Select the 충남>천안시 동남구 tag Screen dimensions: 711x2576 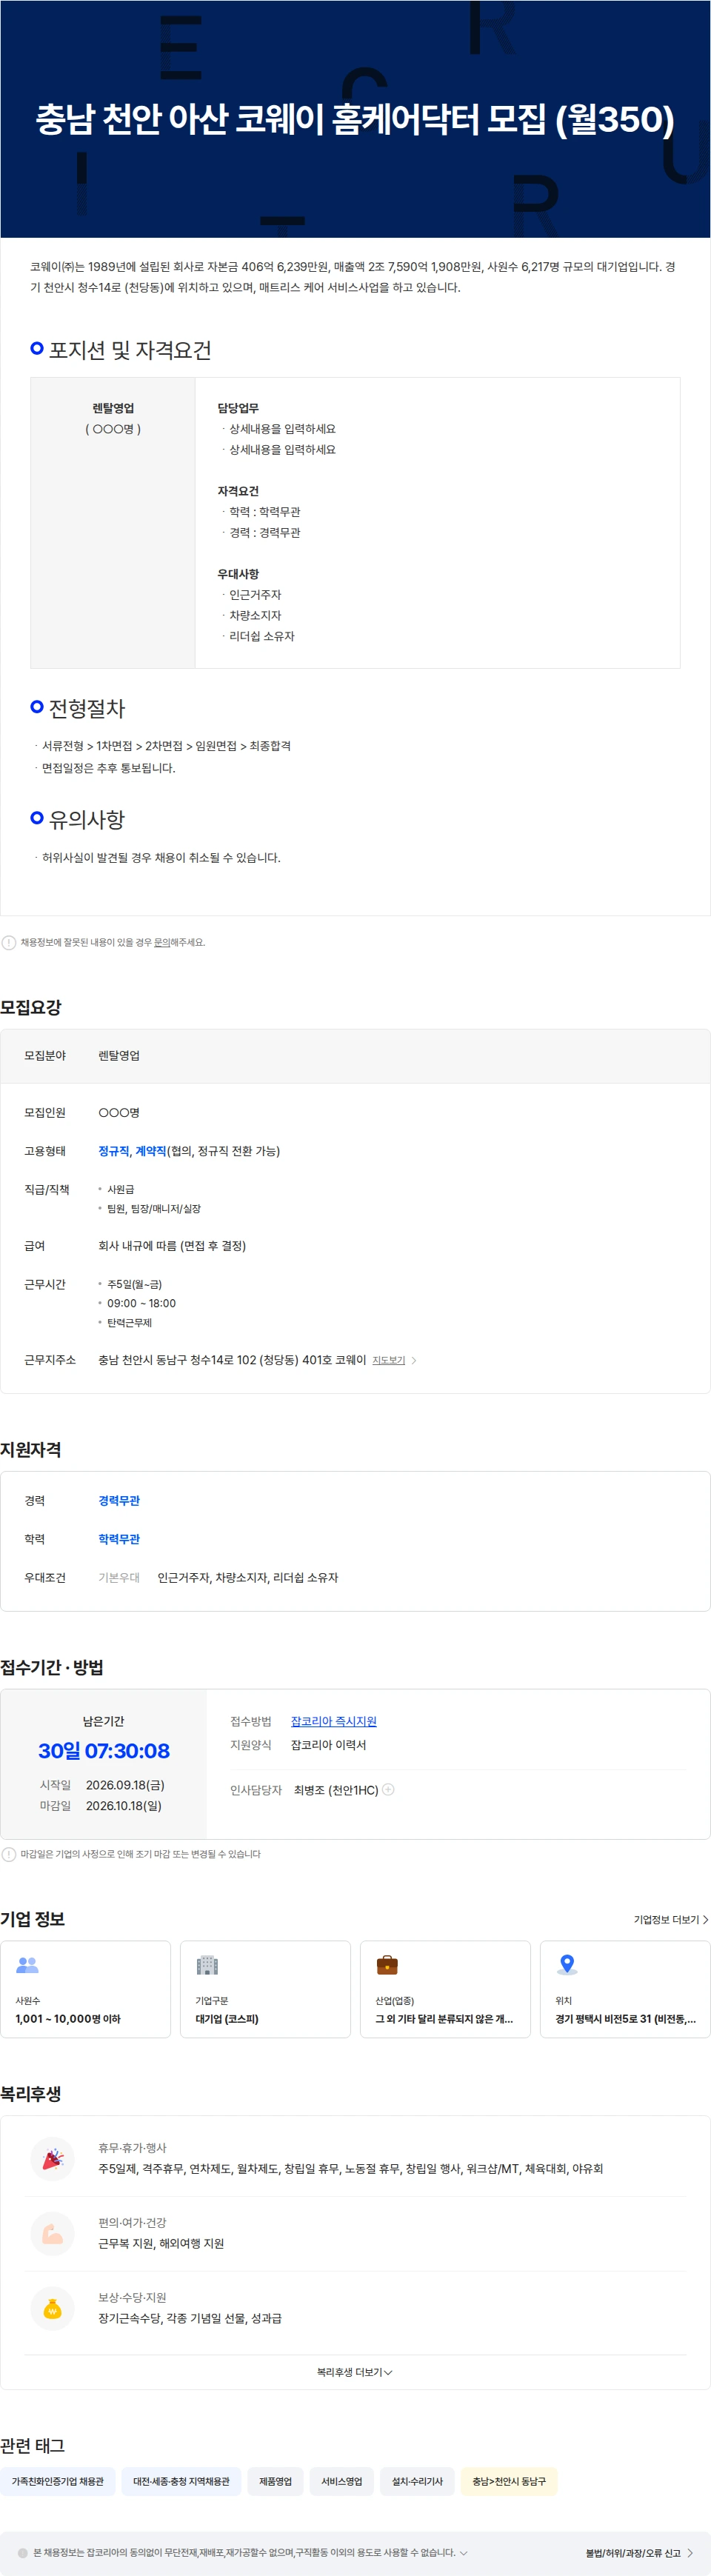[x=509, y=2482]
